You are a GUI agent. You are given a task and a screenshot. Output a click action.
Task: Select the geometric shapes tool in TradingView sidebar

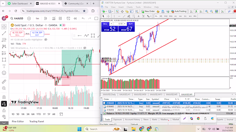click(4, 60)
